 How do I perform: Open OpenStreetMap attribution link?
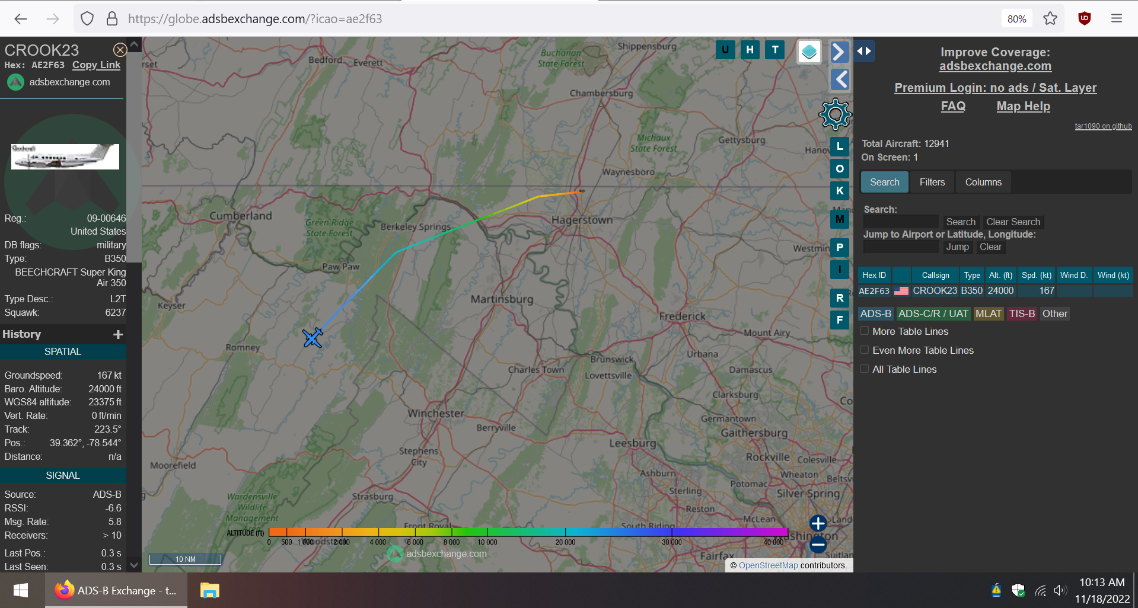(768, 565)
